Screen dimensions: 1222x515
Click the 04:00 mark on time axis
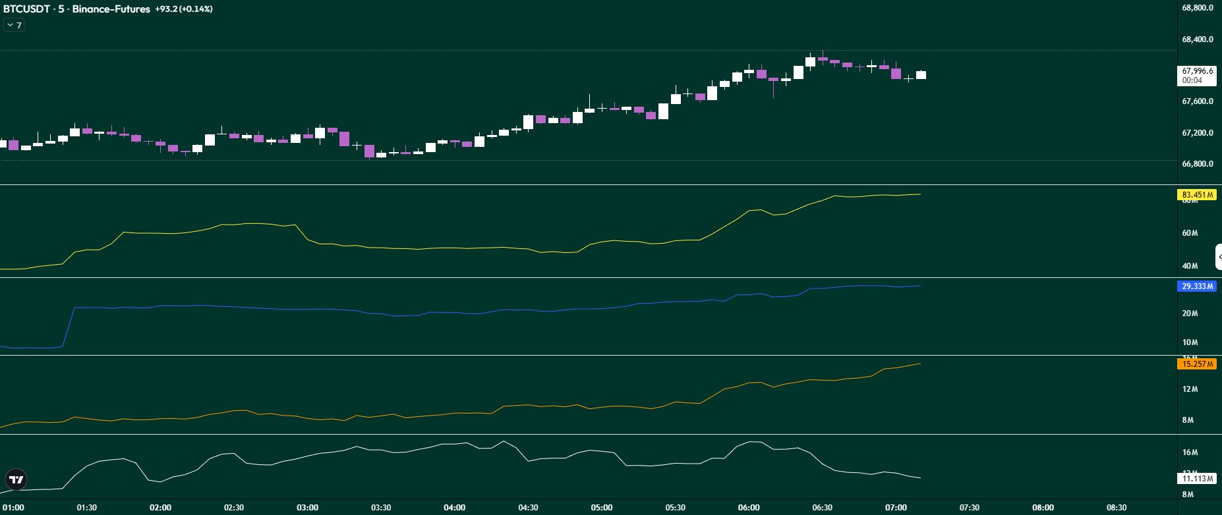click(454, 508)
